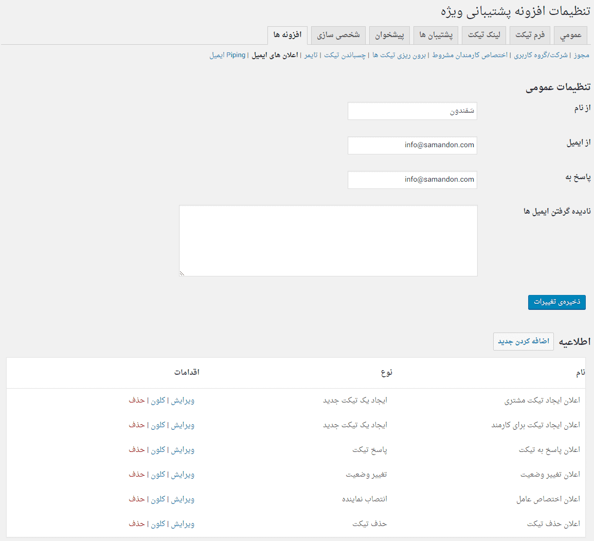This screenshot has height=541, width=594.
Task: Switch to the پشتیبان ها tab
Action: tap(436, 35)
